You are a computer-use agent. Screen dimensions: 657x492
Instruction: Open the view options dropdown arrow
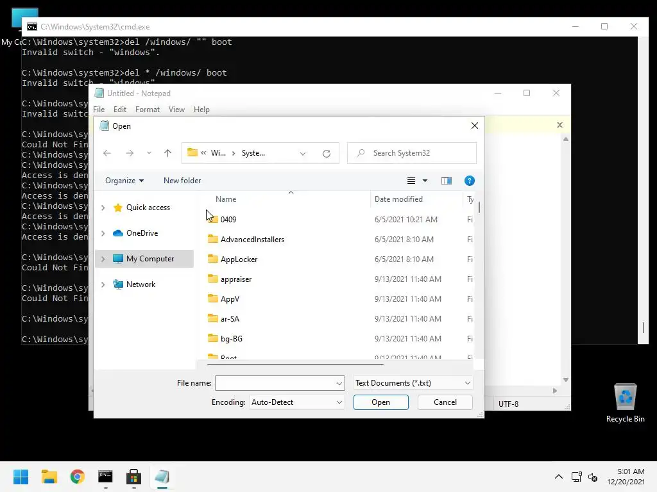point(425,181)
